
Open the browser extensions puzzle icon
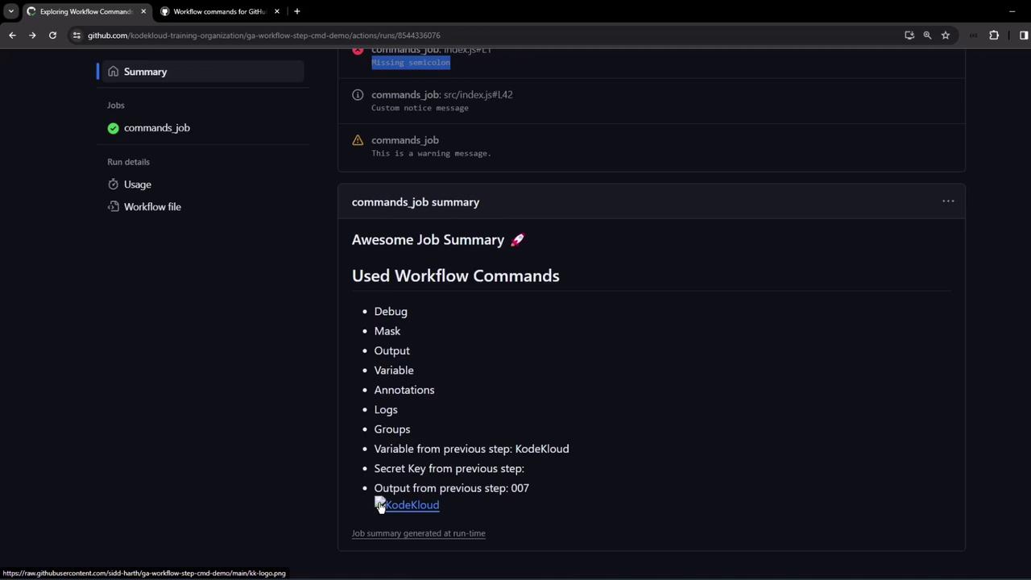click(994, 35)
